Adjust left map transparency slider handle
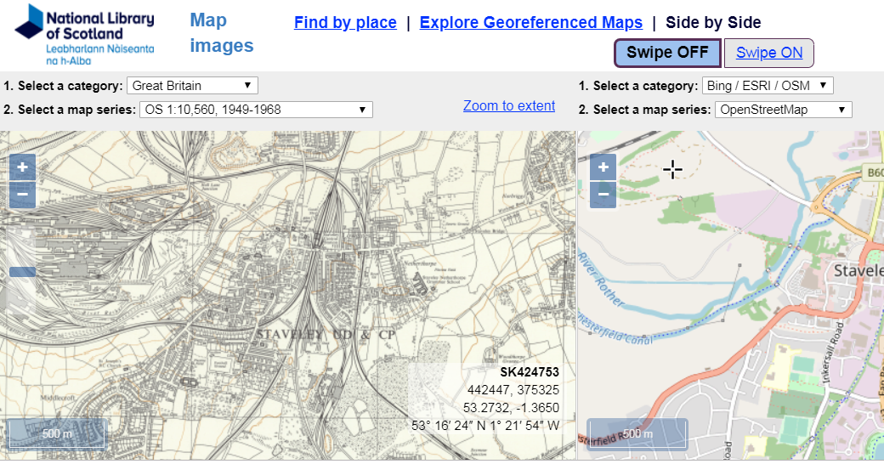Image resolution: width=884 pixels, height=464 pixels. pyautogui.click(x=23, y=272)
